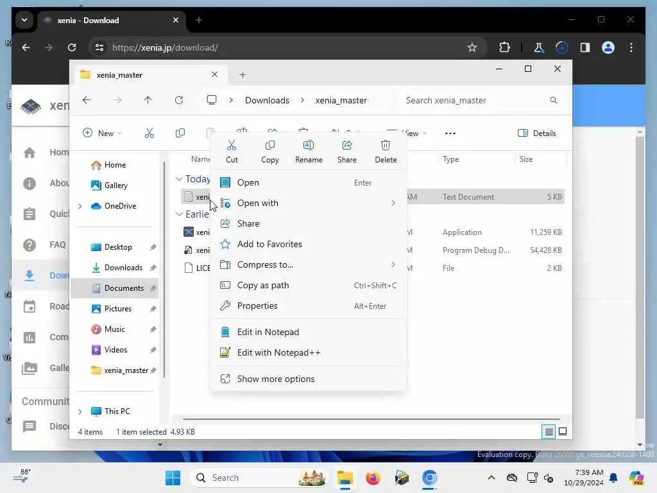This screenshot has width=657, height=493.
Task: Click Downloads in the breadcrumb path
Action: [267, 101]
